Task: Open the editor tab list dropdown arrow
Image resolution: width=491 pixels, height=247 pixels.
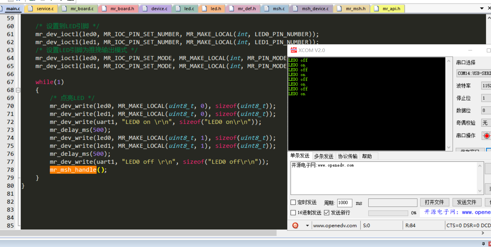Action: coord(482,8)
